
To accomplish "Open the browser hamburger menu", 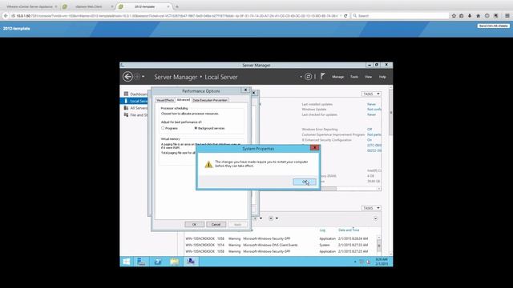I will point(507,16).
